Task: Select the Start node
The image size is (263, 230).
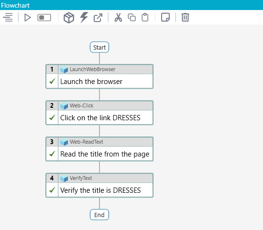Action: (99, 47)
